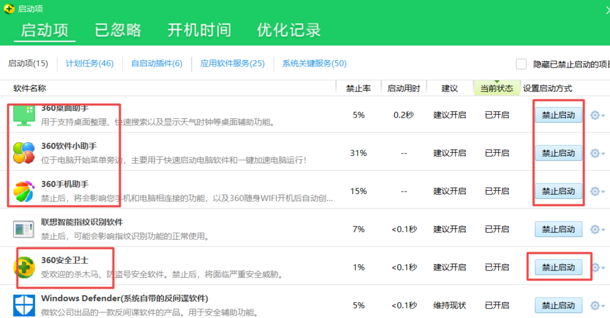Click 禁止启动 for 360软件小助手

(x=559, y=153)
